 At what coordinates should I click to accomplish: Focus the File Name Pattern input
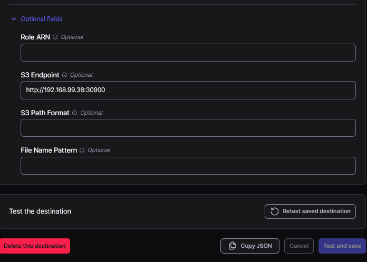point(188,166)
